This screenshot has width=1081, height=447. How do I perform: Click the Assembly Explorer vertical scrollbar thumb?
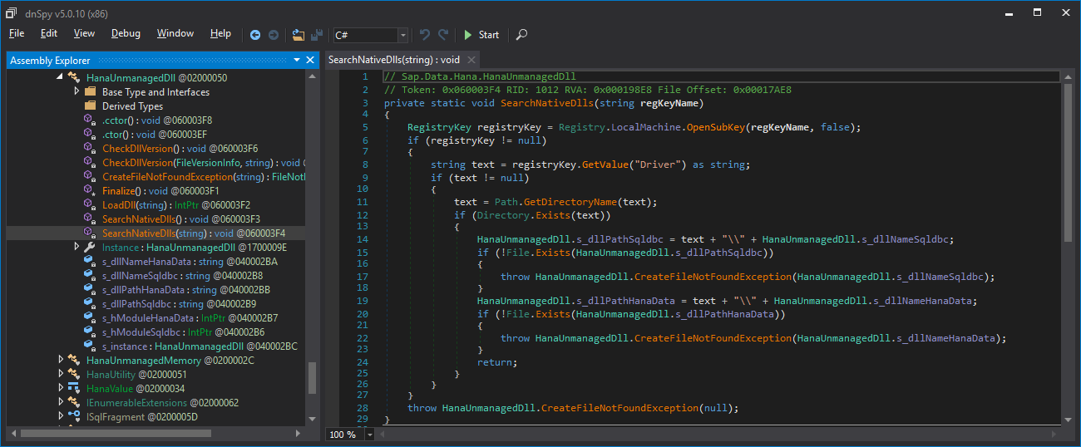coord(312,377)
